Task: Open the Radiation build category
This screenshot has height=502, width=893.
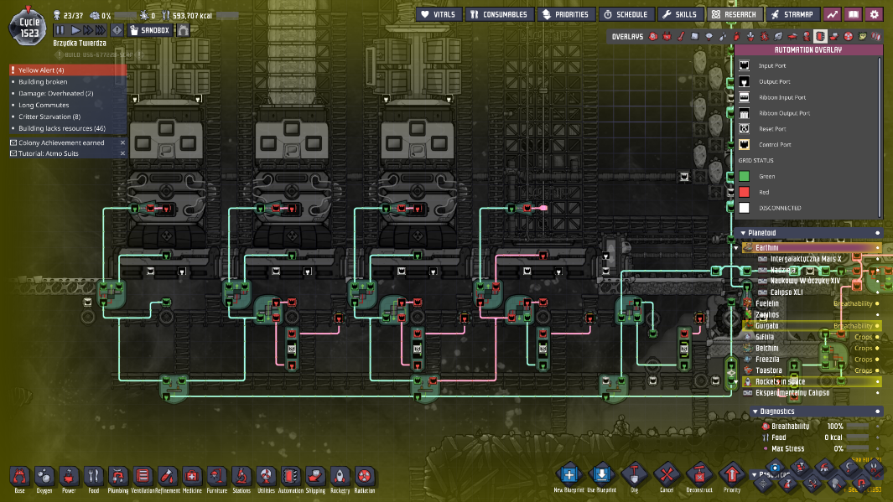Action: tap(365, 479)
